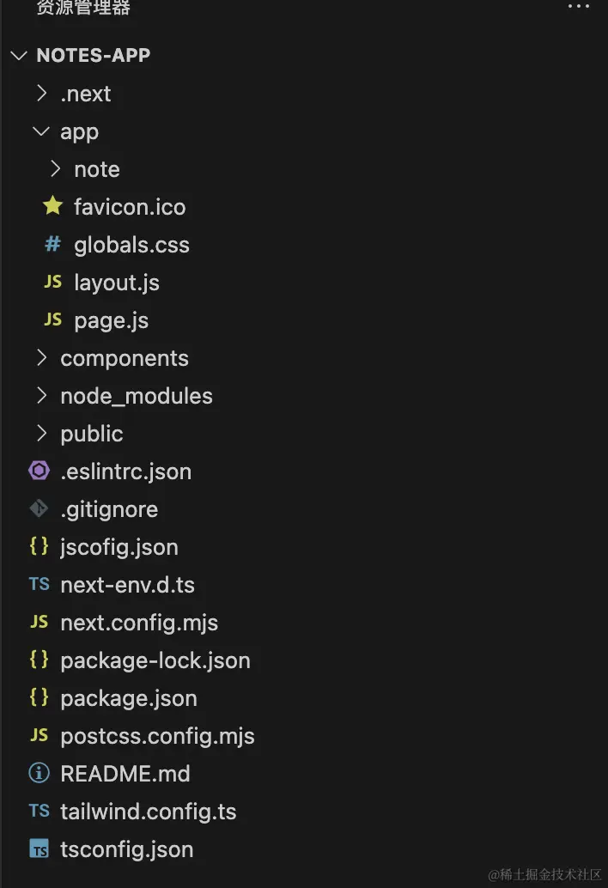
Task: Click the TS icon beside next-env.d.ts
Action: click(x=39, y=584)
